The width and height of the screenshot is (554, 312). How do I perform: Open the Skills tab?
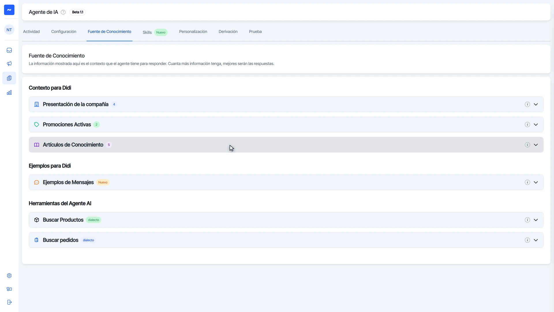pos(155,32)
